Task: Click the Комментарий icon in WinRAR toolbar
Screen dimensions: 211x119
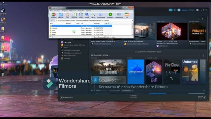Action: pos(119,15)
